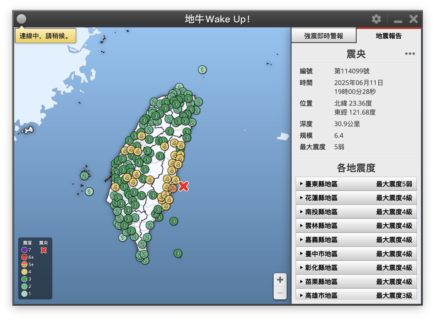Minimize the 地牛Wake Up! window

click(x=398, y=21)
